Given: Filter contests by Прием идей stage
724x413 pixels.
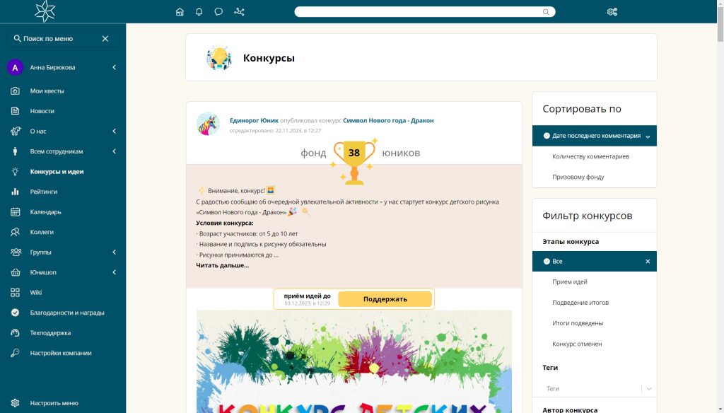Looking at the screenshot, I should 570,281.
